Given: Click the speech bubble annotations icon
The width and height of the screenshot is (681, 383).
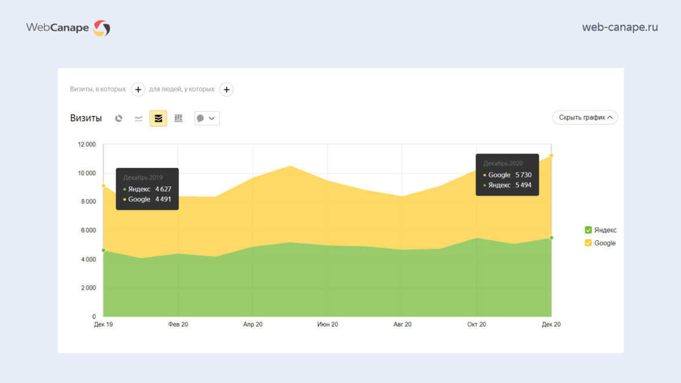Looking at the screenshot, I should coord(200,118).
